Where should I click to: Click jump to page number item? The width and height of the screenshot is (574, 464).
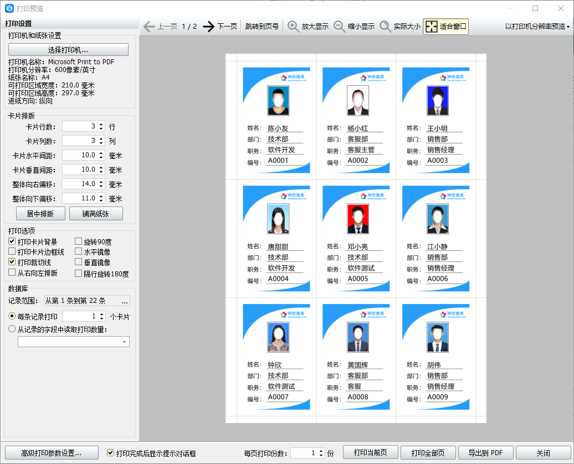(x=262, y=27)
